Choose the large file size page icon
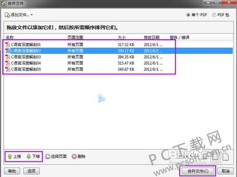 click(x=226, y=157)
